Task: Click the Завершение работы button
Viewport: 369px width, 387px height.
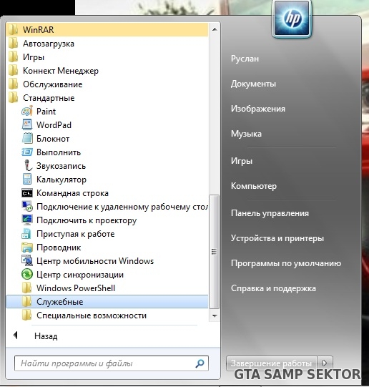Action: click(272, 363)
